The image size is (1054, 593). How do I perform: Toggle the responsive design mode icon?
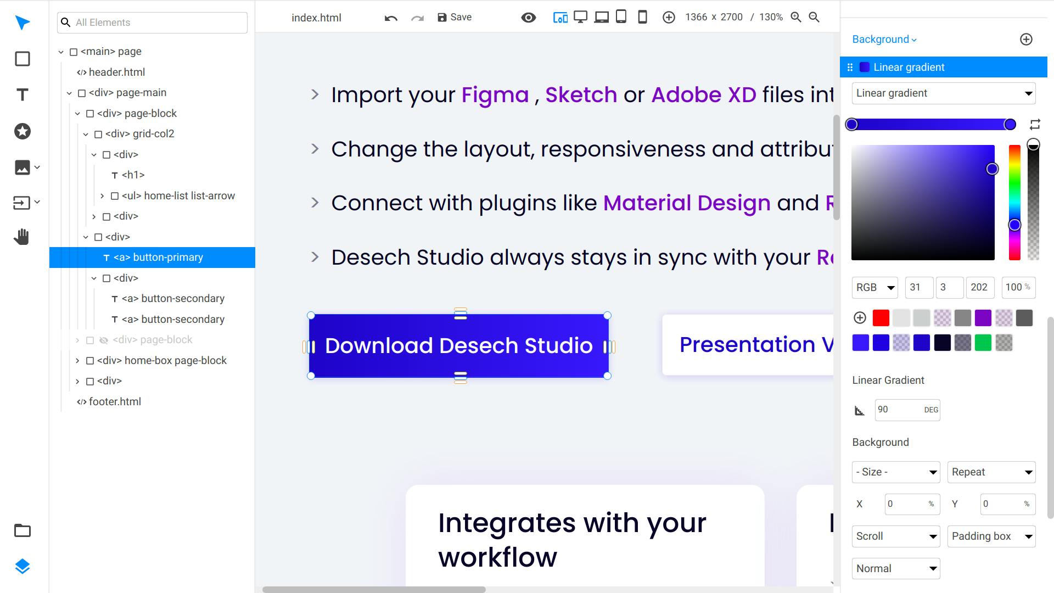(x=560, y=17)
